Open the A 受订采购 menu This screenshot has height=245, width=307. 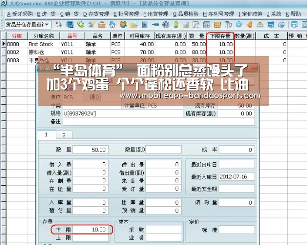[x=20, y=14]
